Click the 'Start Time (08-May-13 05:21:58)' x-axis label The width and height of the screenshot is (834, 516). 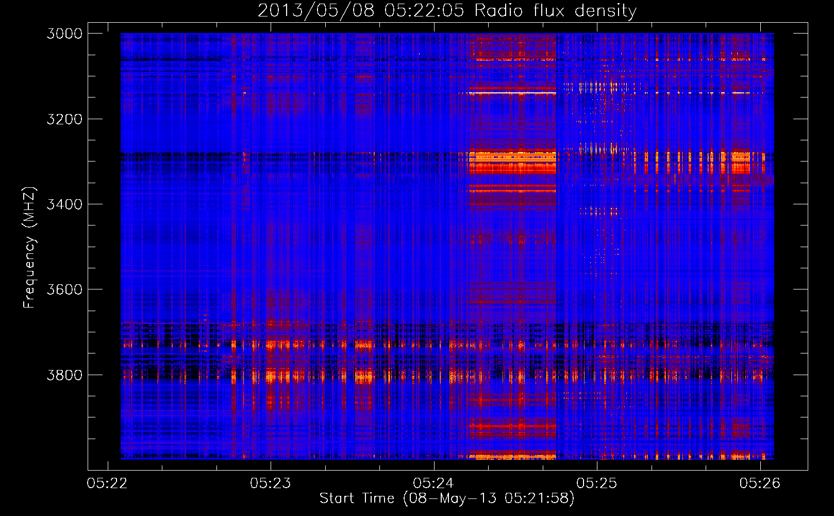(447, 498)
